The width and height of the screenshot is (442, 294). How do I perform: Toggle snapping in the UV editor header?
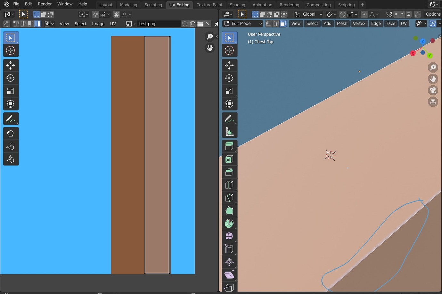95,14
